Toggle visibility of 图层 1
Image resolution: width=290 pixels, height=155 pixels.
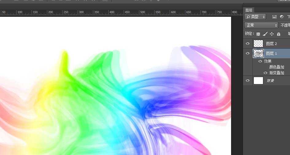(248, 53)
